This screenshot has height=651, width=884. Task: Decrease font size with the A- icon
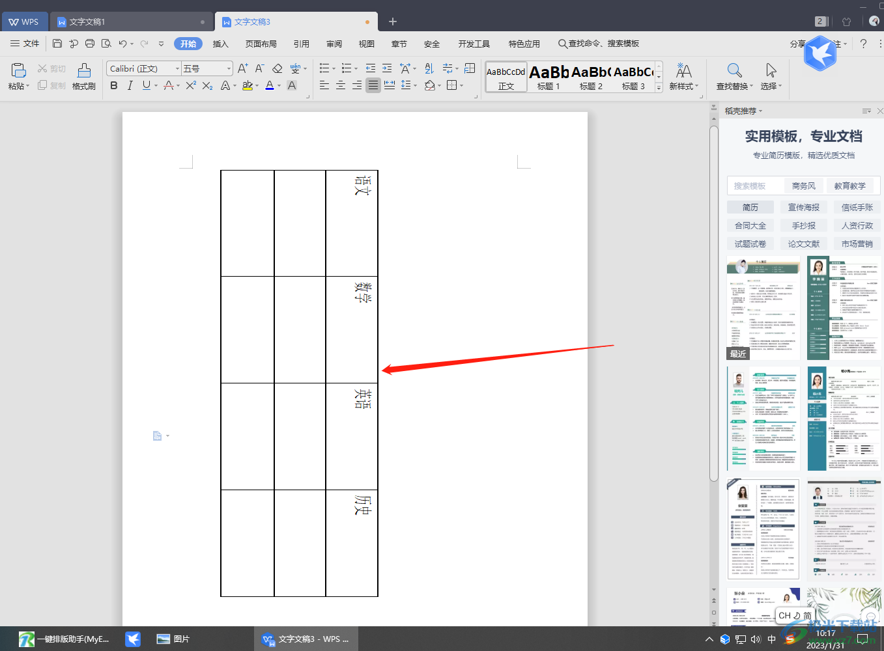coord(259,68)
